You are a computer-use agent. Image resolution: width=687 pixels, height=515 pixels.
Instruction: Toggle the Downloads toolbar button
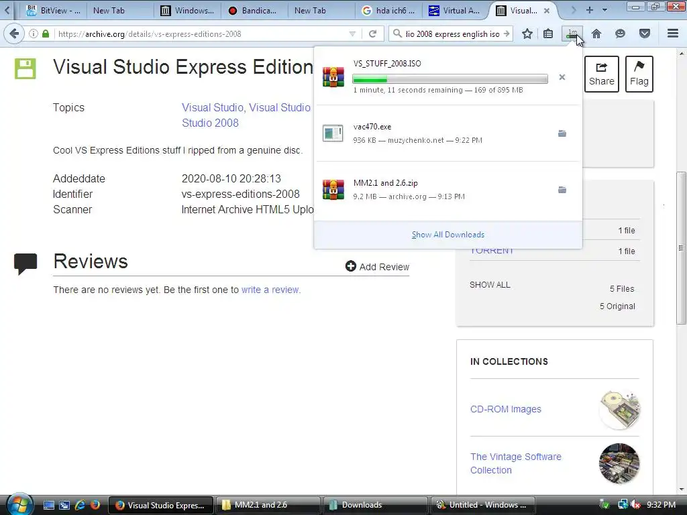tap(572, 34)
